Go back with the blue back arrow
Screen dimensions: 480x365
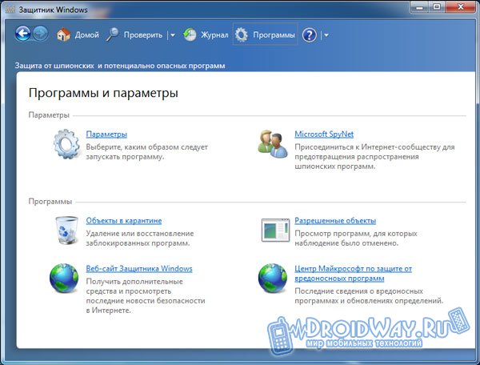(23, 34)
